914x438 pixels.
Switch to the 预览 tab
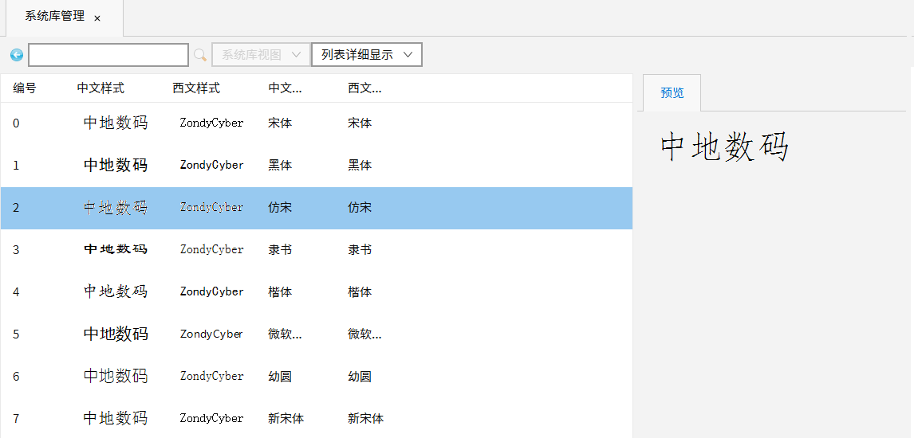[x=672, y=92]
